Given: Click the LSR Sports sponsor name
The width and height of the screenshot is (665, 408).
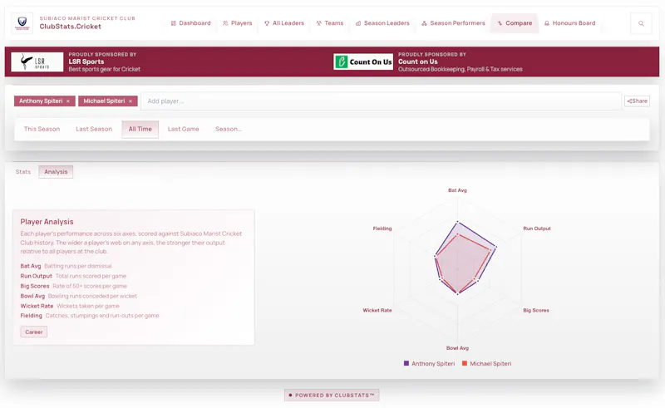Looking at the screenshot, I should coord(86,61).
